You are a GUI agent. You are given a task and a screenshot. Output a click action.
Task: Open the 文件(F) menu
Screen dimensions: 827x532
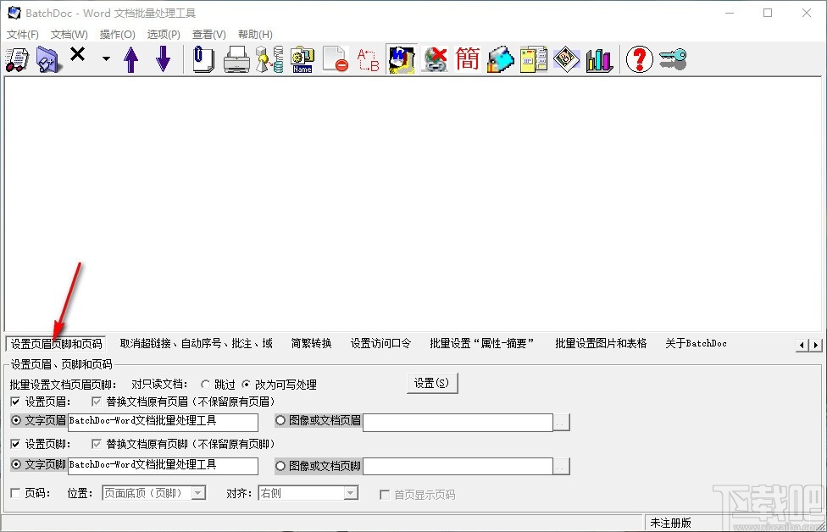(x=23, y=34)
